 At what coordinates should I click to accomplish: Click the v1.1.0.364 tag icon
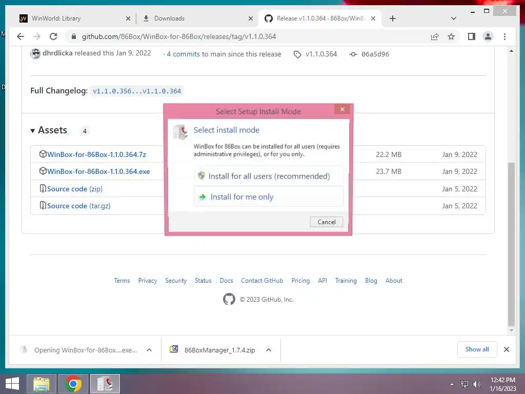297,54
